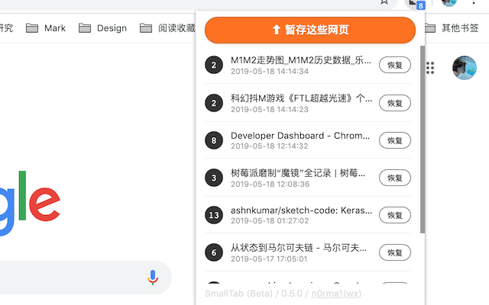Open the 阅读收藏 bookmarks folder

[x=167, y=28]
